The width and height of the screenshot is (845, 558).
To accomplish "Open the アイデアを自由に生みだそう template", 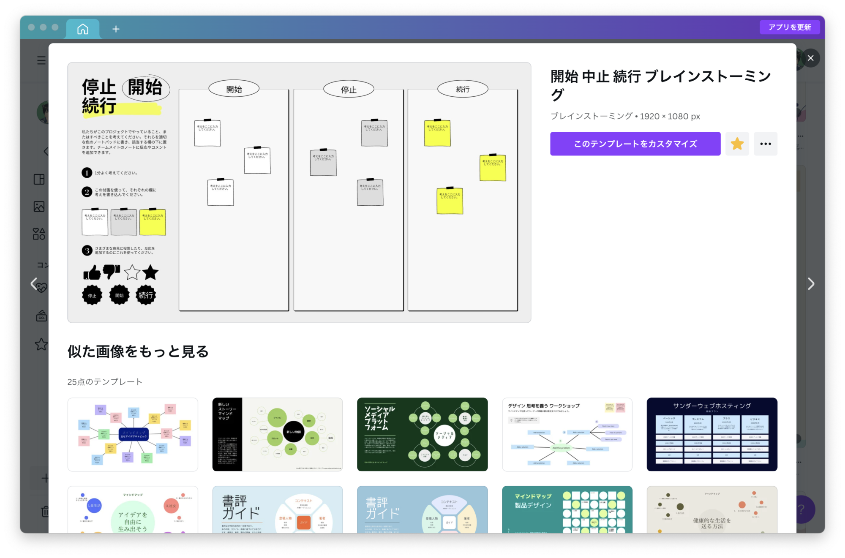I will click(133, 509).
